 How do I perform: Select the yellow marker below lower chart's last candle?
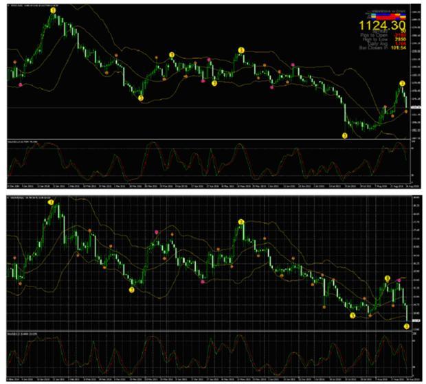407,326
